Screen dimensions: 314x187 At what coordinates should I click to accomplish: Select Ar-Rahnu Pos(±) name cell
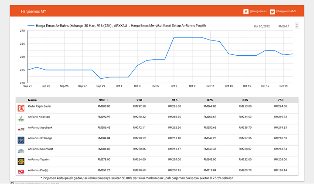pyautogui.click(x=38, y=170)
